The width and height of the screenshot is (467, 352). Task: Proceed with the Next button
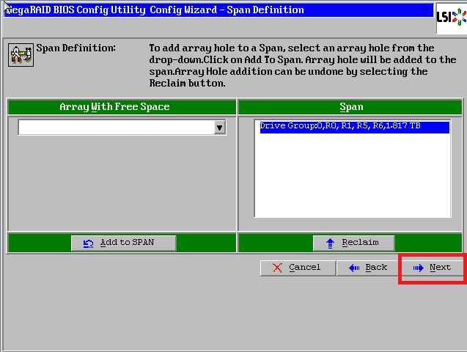point(433,268)
